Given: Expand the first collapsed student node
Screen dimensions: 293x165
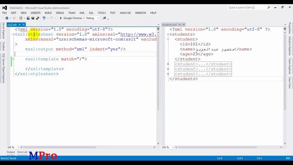Looking at the screenshot, I should (168, 64).
